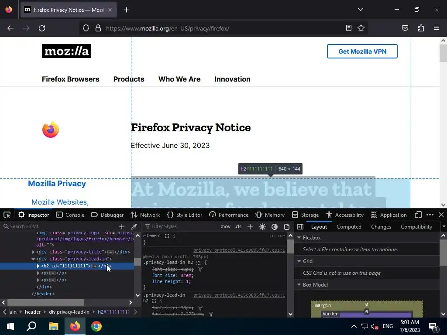Add a new CSS rule with the plus icon

coord(250,226)
